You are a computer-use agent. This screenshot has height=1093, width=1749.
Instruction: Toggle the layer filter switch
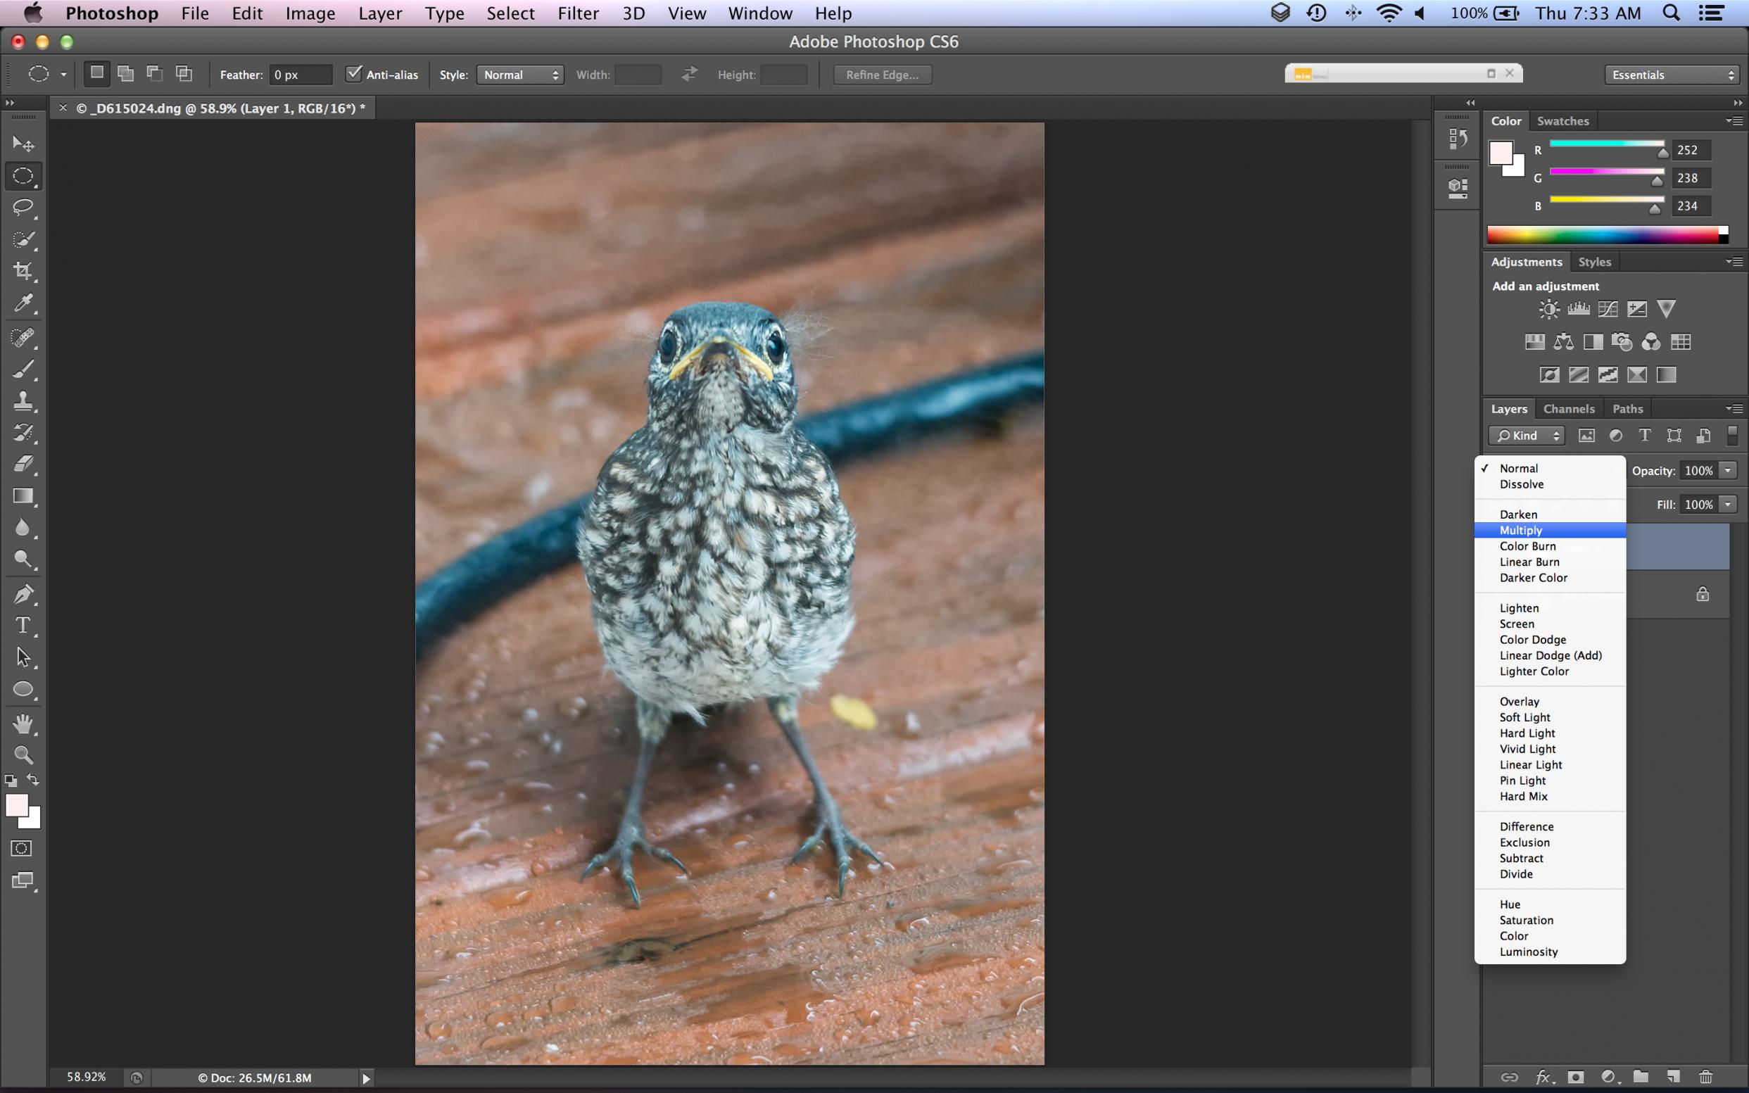click(x=1731, y=435)
